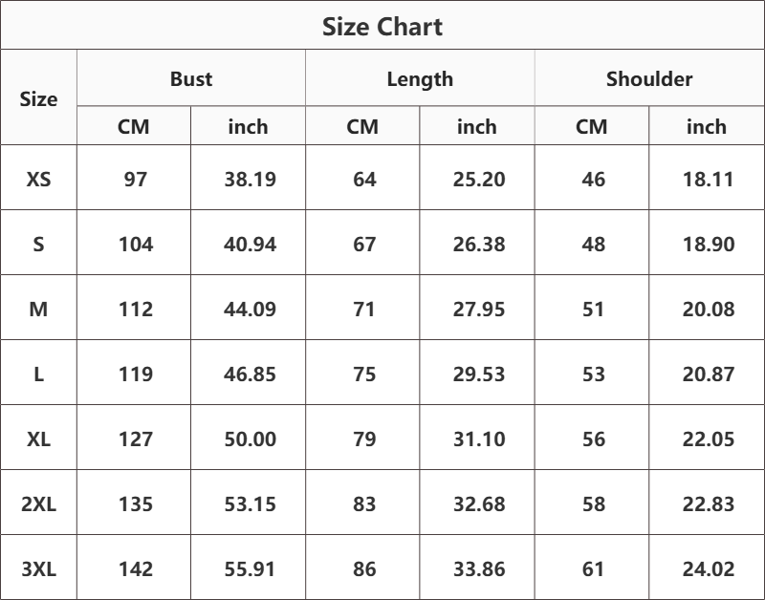Click the 38.19 inch bust cell
765x600 pixels.
(250, 179)
